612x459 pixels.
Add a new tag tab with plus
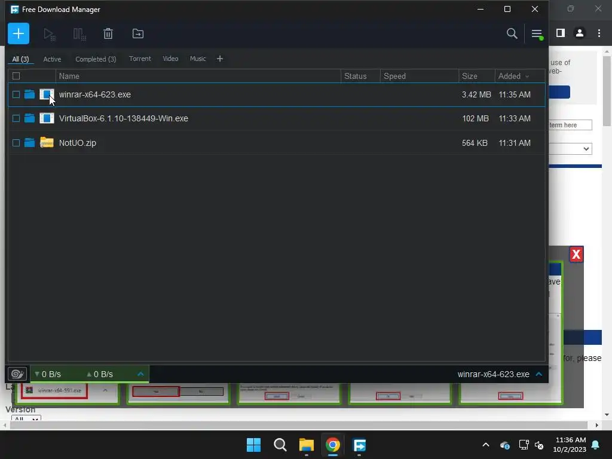(x=220, y=59)
